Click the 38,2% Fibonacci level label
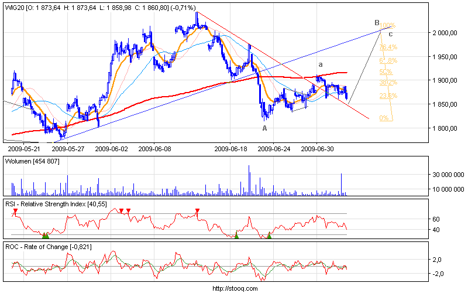Image resolution: width=468 pixels, height=293 pixels. [x=388, y=82]
